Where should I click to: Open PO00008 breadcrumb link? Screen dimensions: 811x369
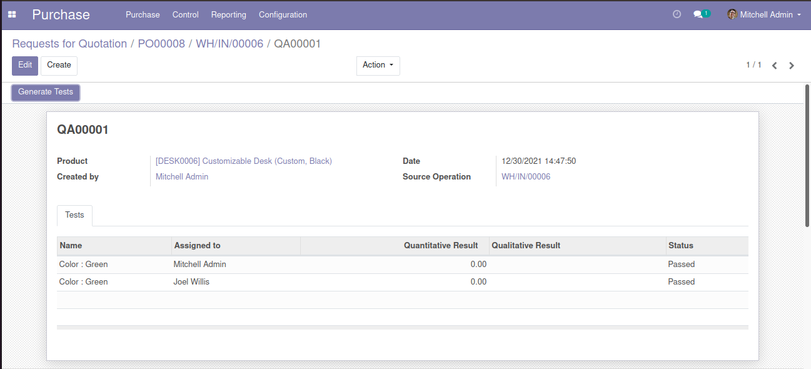tap(161, 44)
